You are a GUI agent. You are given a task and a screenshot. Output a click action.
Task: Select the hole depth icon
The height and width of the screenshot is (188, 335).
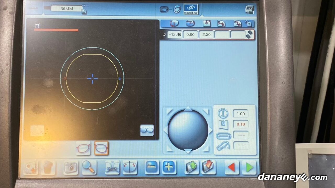tap(223, 125)
